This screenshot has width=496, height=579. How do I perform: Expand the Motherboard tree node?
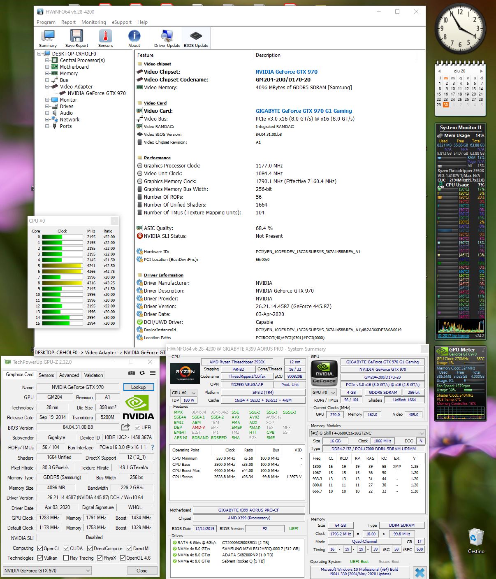pos(47,67)
